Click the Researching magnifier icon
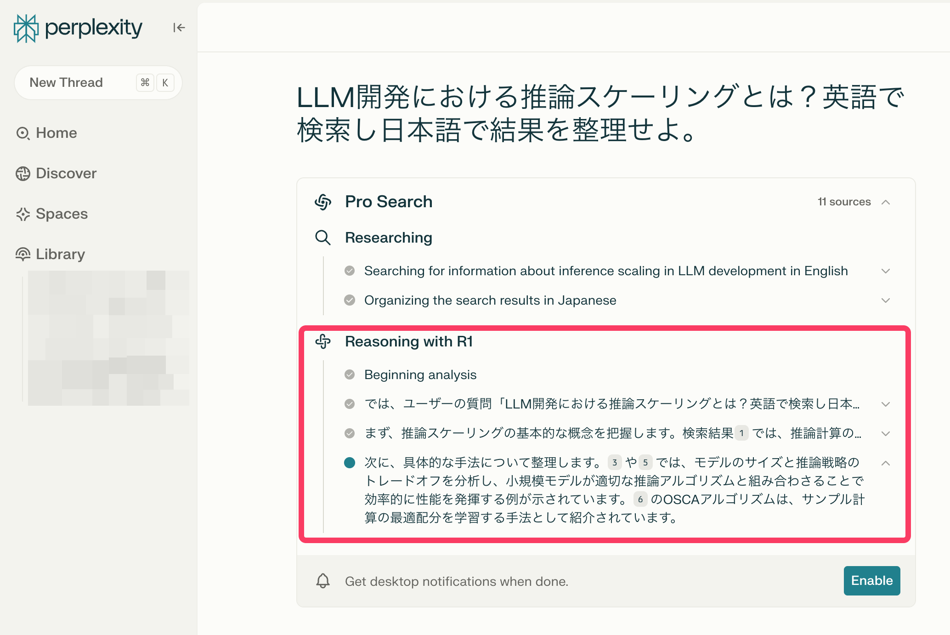Image resolution: width=950 pixels, height=635 pixels. pyautogui.click(x=323, y=238)
